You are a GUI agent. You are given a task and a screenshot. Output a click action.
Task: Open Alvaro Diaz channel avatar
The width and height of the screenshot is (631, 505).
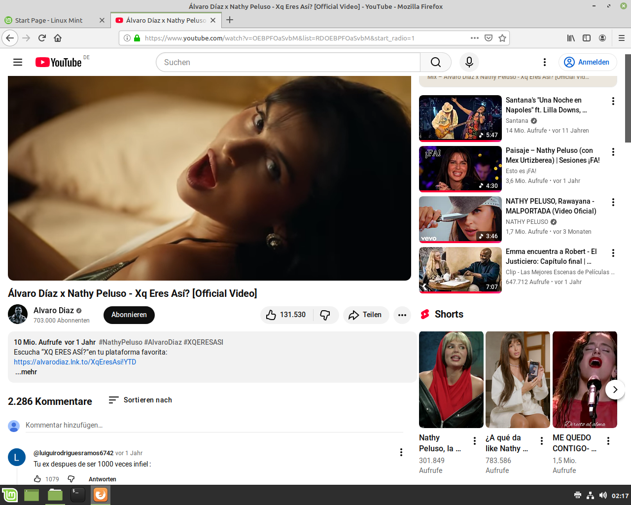coord(18,315)
